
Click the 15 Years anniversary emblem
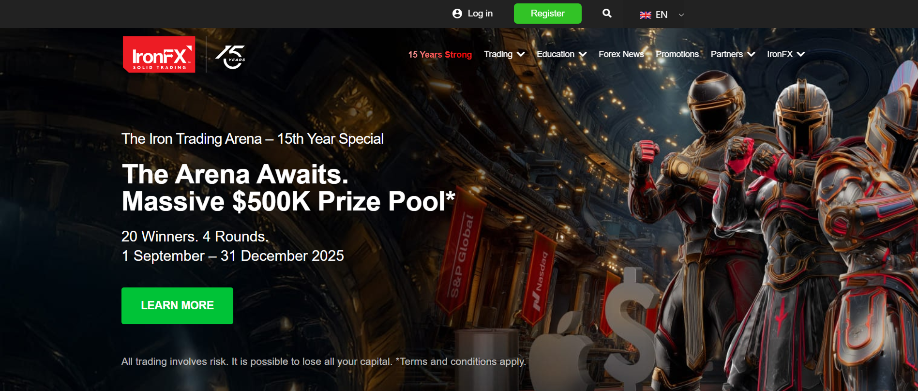pyautogui.click(x=230, y=57)
